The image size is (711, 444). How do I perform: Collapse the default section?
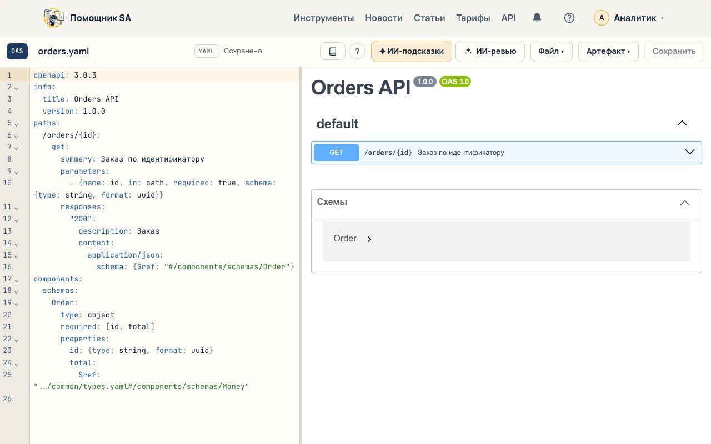click(x=682, y=123)
